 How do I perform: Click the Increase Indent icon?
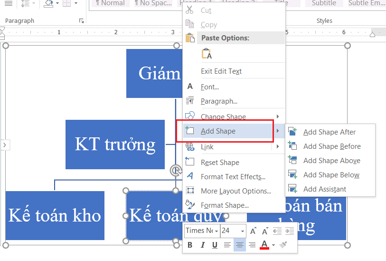point(290,231)
